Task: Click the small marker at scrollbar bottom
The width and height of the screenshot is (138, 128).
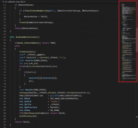Action: coord(137,117)
